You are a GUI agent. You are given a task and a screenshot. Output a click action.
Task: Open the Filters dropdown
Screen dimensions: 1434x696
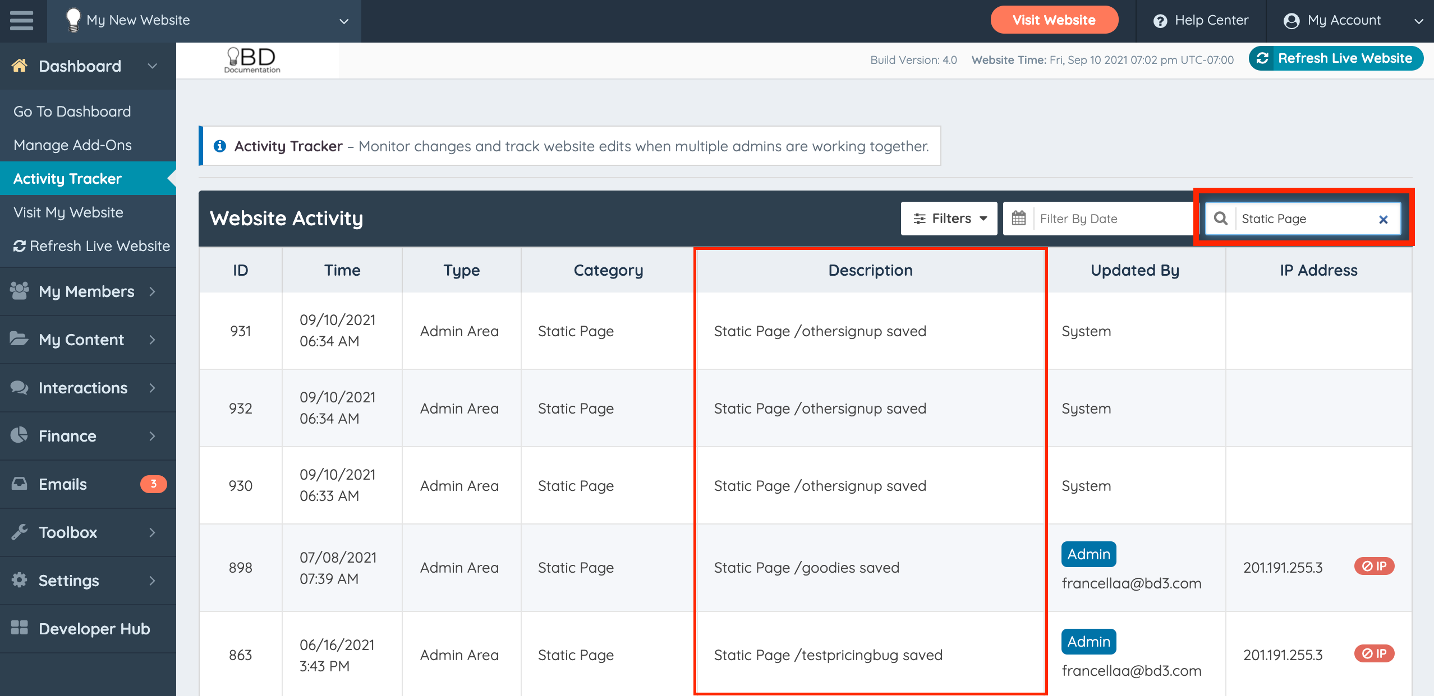[949, 219]
